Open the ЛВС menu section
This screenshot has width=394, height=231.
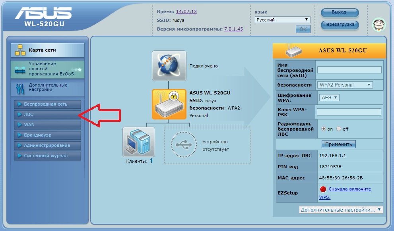47,114
